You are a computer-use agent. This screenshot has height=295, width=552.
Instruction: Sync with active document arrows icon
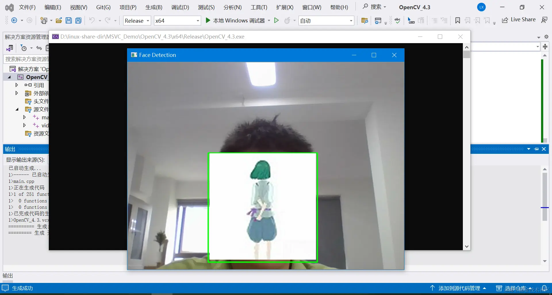(39, 48)
